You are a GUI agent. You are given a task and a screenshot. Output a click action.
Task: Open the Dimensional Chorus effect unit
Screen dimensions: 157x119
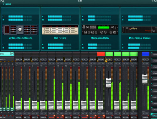pos(139,30)
